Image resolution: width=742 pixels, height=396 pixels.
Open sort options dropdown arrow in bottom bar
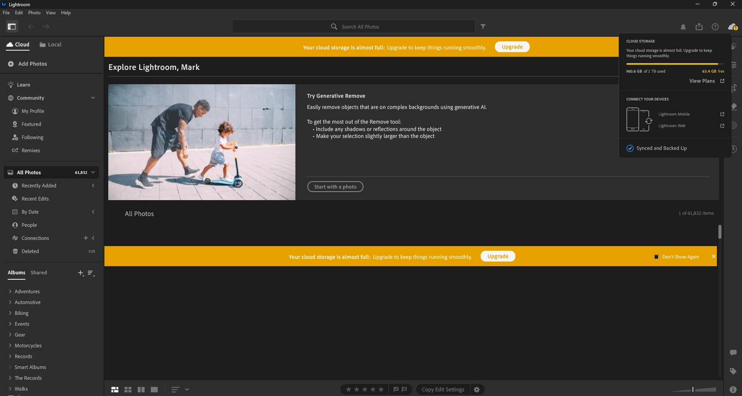click(x=187, y=389)
